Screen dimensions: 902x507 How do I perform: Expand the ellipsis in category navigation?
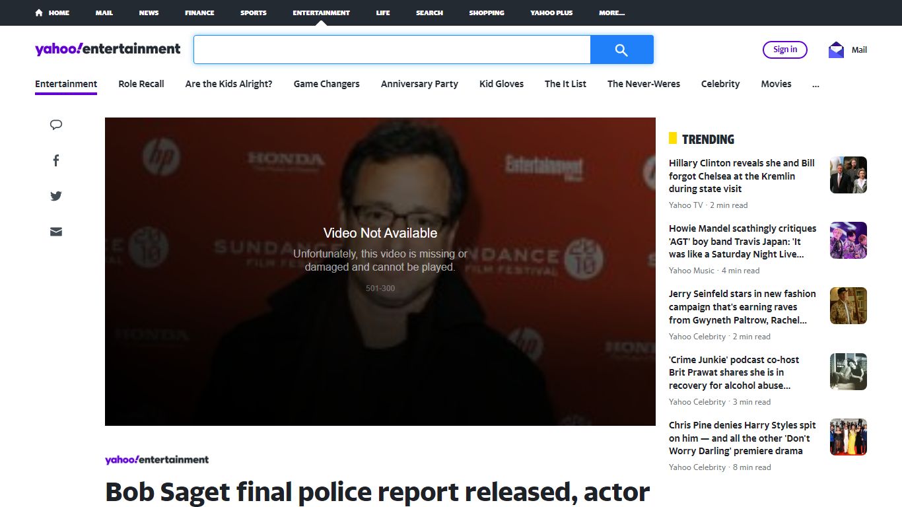(815, 84)
